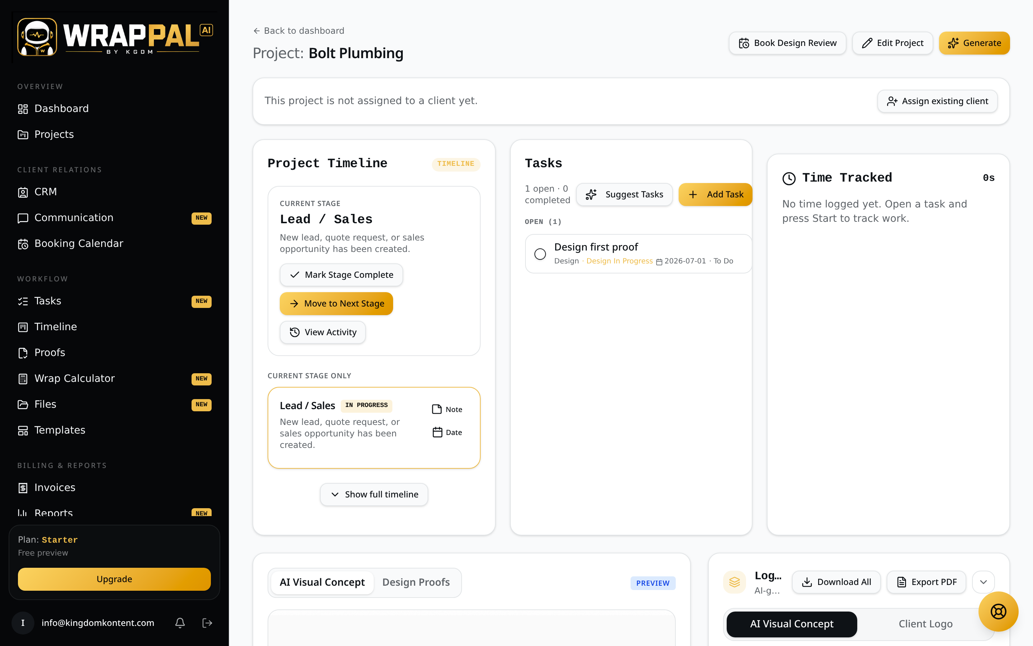Open Templates in the sidebar
Screen dimensions: 1033x646
coord(114,430)
